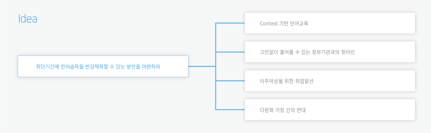The height and width of the screenshot is (133, 431).
Task: Click the junction where the connector meets the trunk
Action: [x=216, y=66]
